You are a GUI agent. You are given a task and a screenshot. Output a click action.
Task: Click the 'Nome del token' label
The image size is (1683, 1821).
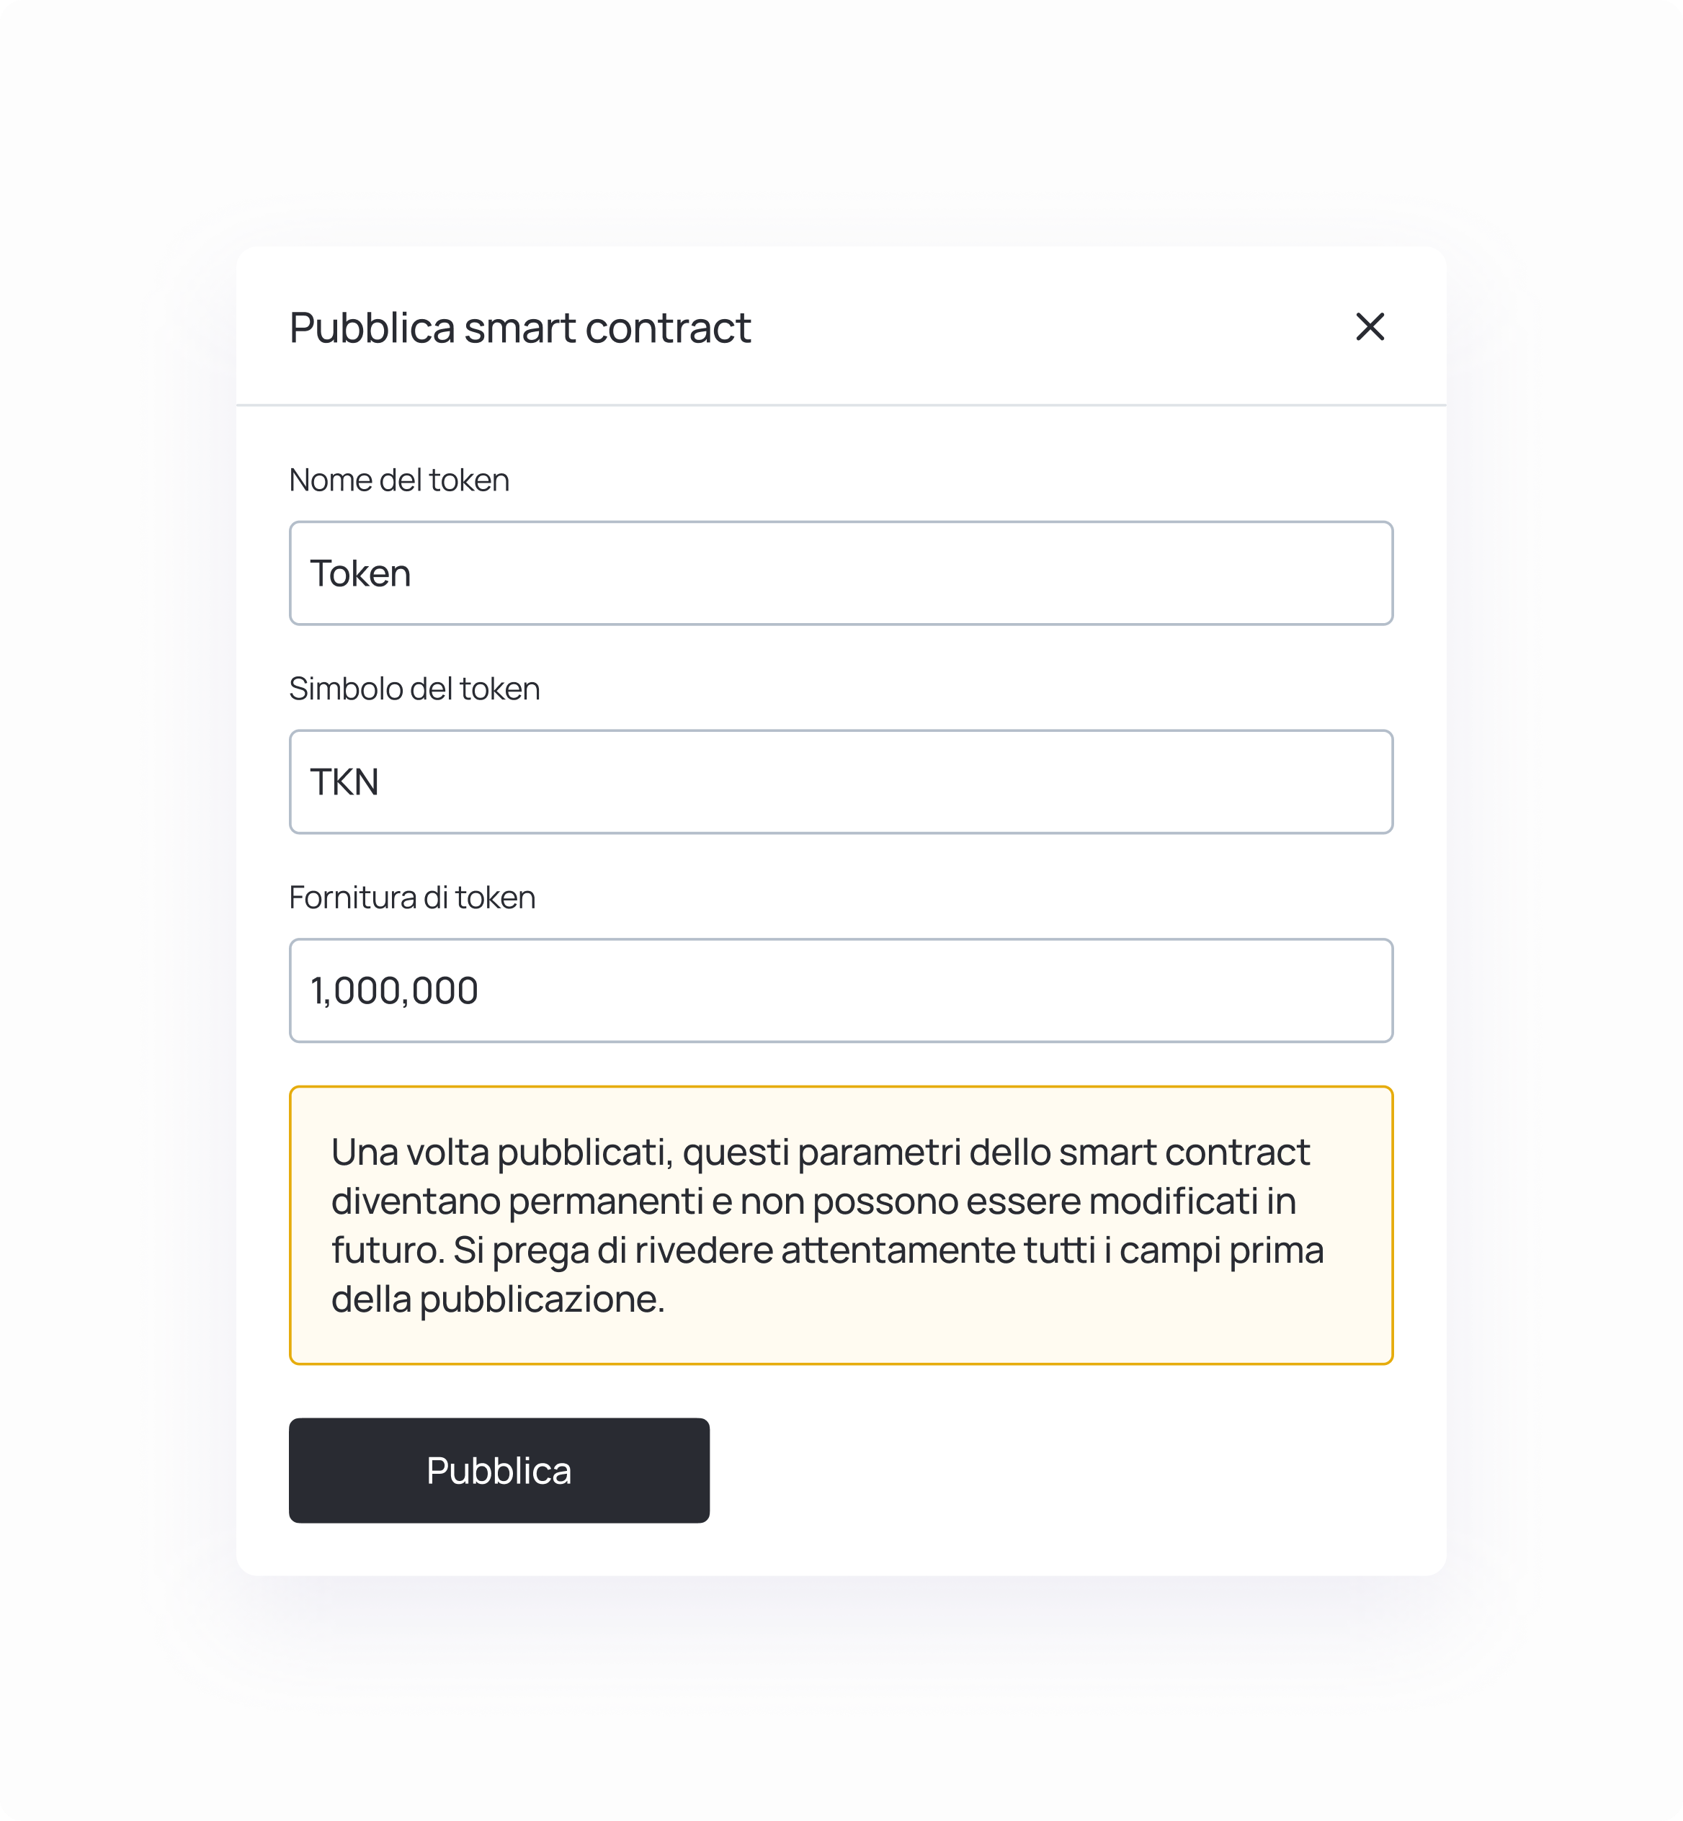(x=399, y=480)
